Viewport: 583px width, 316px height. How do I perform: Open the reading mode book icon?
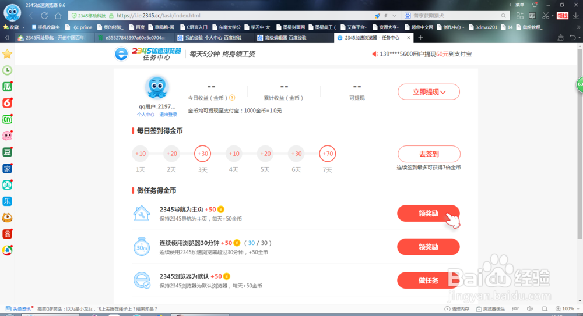point(532,16)
